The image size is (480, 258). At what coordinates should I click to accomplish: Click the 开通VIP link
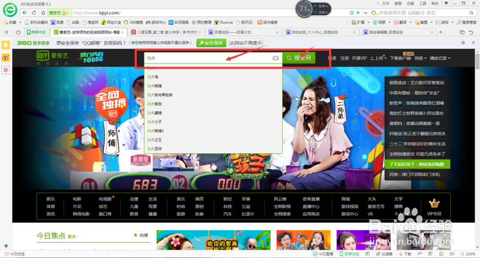click(x=359, y=58)
